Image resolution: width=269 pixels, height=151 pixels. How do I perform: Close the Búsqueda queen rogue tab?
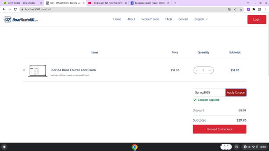(168, 3)
